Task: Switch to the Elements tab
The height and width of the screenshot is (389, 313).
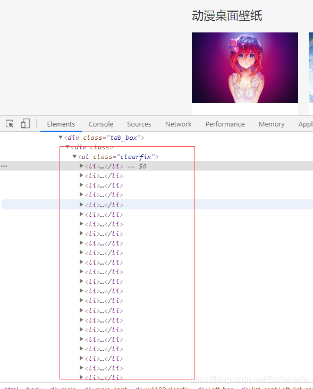Action: [x=61, y=124]
